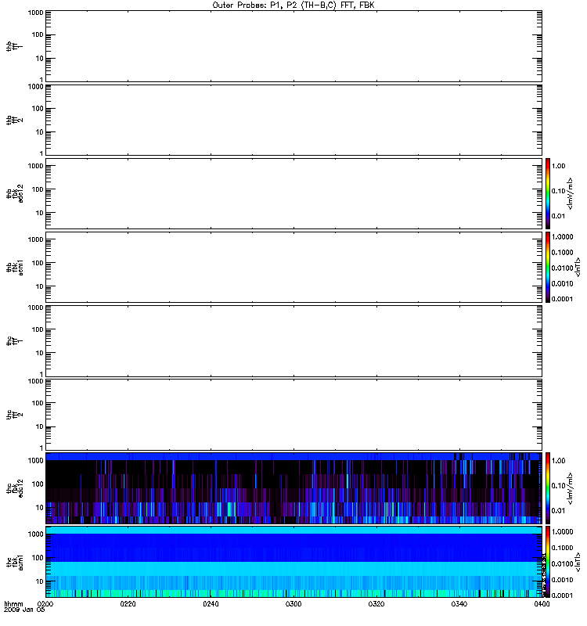Click the 'thc fbk edc12' y-axis label
The width and height of the screenshot is (587, 626).
[14, 487]
